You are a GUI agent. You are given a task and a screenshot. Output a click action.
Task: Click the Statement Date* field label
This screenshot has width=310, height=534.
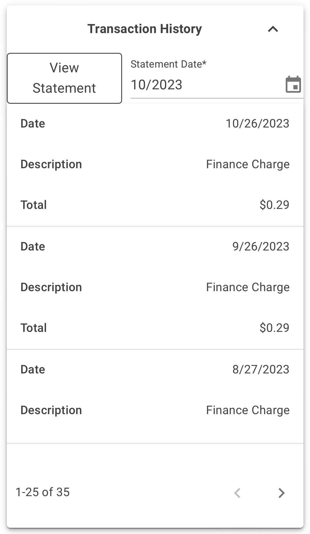pyautogui.click(x=168, y=64)
